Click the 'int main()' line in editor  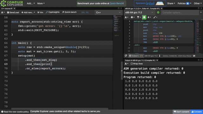point(22,43)
